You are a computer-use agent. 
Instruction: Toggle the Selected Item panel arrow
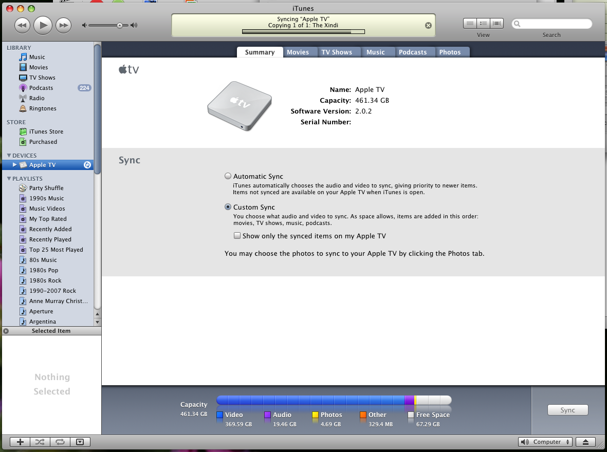pyautogui.click(x=6, y=331)
